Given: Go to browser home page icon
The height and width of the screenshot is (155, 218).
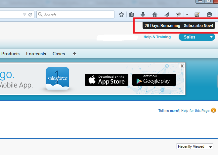Looking at the screenshot, I should [x=155, y=14].
